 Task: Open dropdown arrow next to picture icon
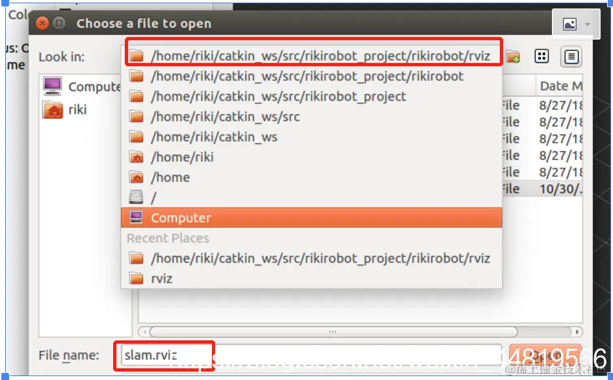click(x=587, y=24)
